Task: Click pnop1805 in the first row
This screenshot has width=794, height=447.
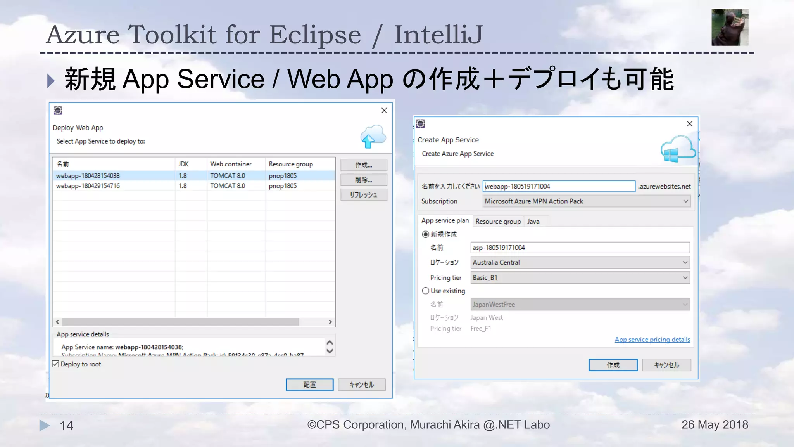Action: [x=283, y=176]
